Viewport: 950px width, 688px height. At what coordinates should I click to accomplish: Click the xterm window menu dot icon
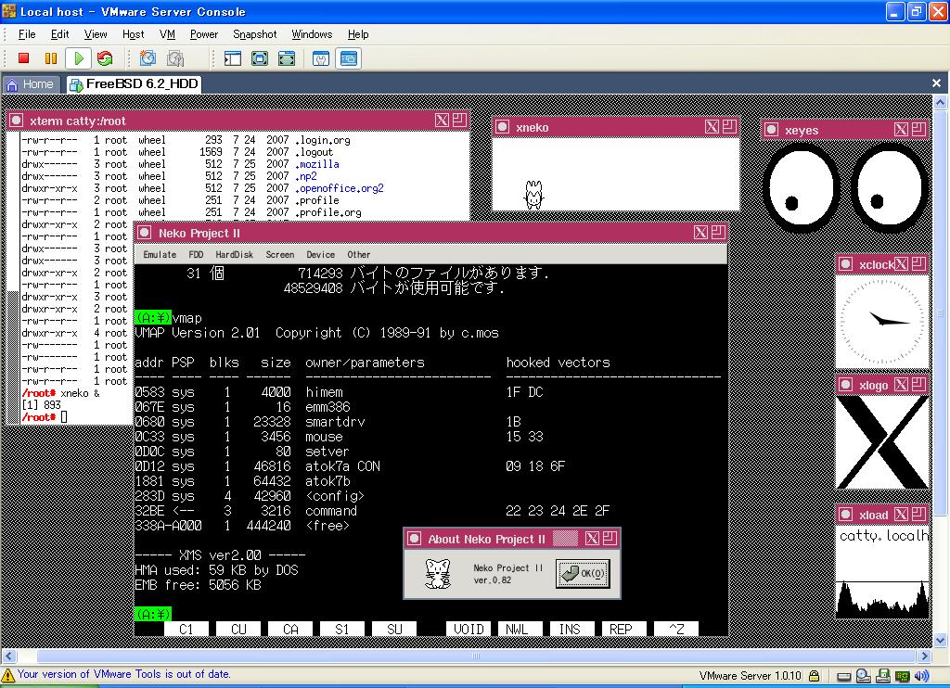(x=17, y=120)
